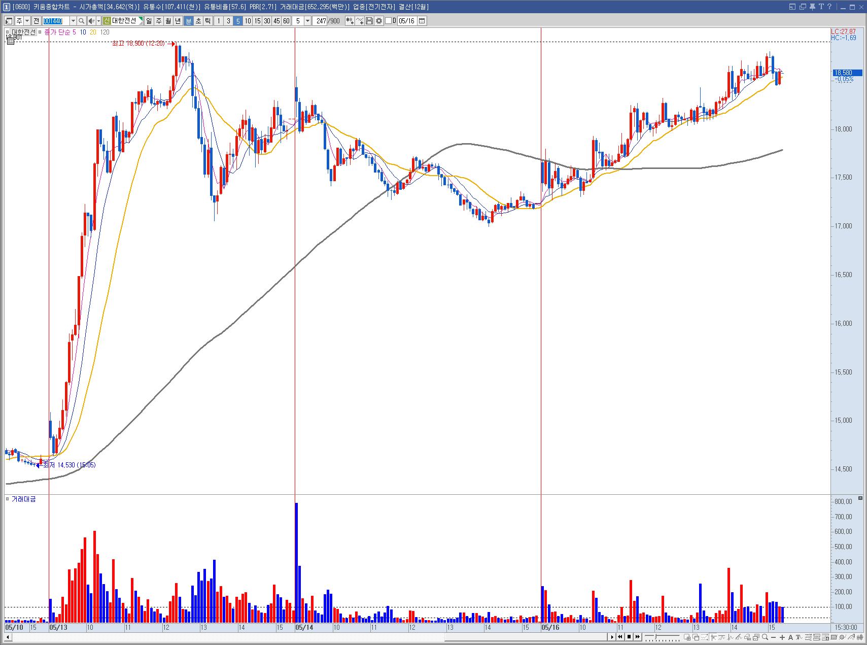The height and width of the screenshot is (645, 867).
Task: Click the stock search magnifier icon
Action: pyautogui.click(x=81, y=21)
